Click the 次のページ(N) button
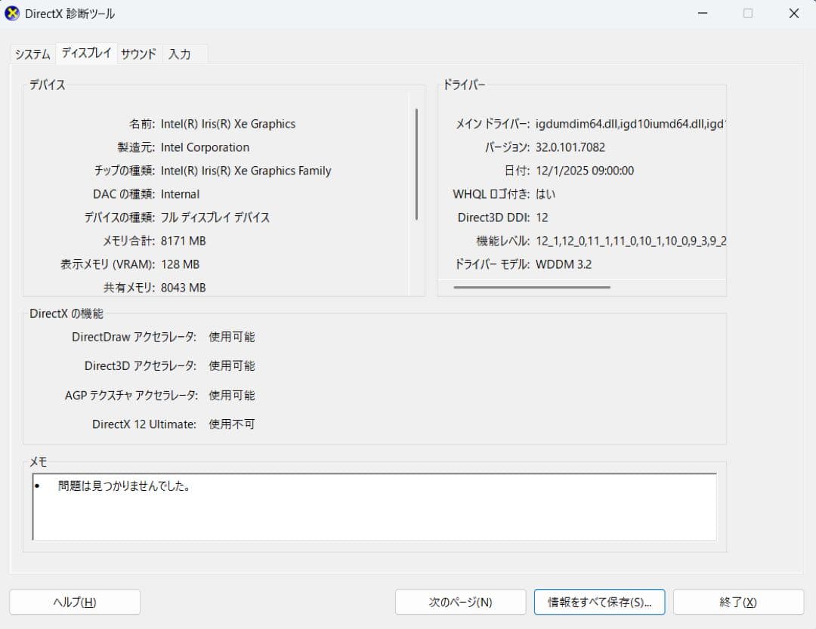Viewport: 816px width, 629px height. 460,602
